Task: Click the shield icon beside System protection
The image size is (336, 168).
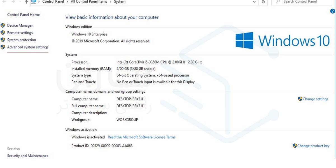Action: coord(3,40)
